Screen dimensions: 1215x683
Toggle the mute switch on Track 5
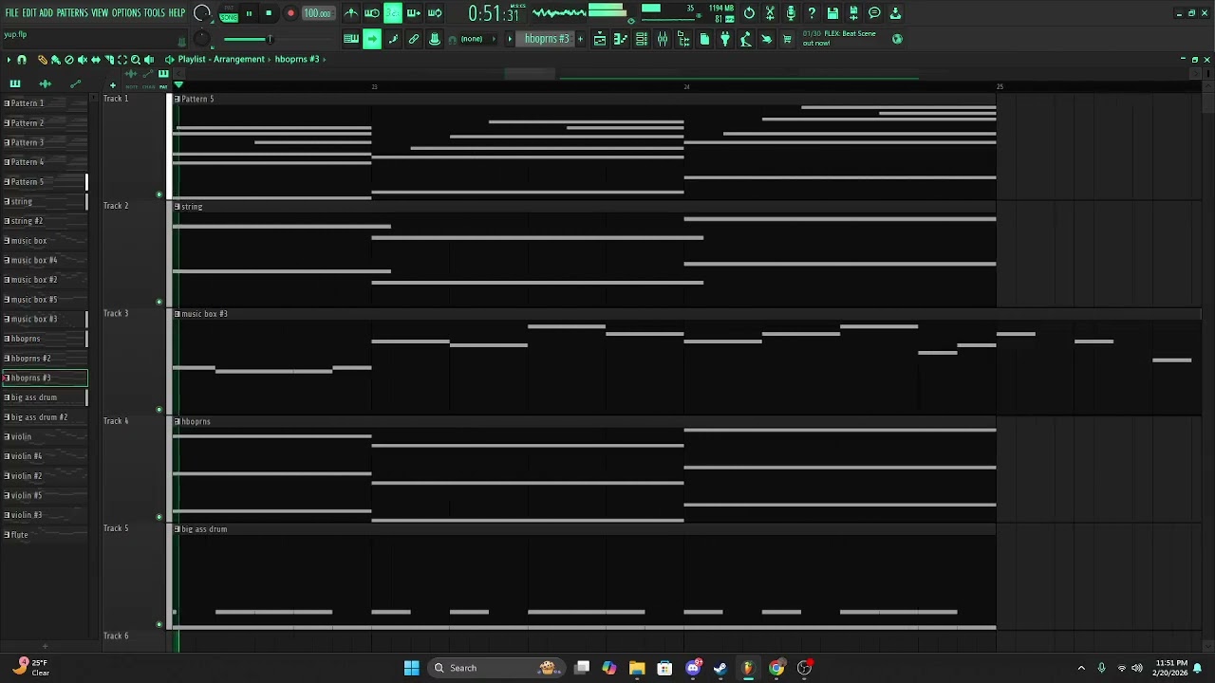pos(159,624)
